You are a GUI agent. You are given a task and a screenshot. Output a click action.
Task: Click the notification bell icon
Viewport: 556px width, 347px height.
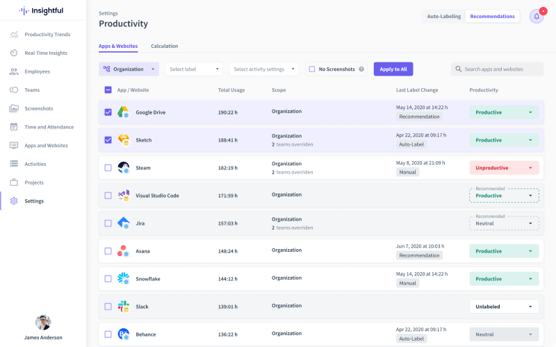click(x=536, y=16)
